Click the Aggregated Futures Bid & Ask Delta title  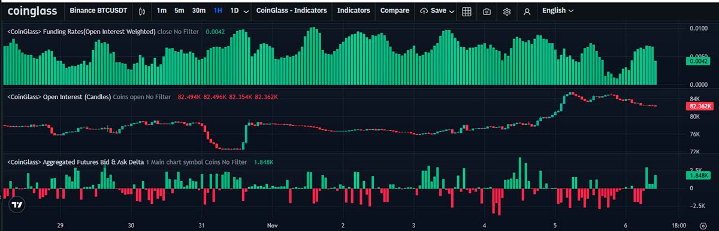75,162
